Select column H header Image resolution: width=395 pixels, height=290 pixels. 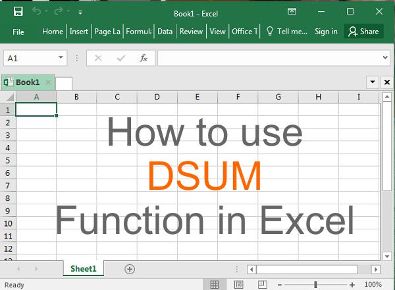tap(319, 97)
